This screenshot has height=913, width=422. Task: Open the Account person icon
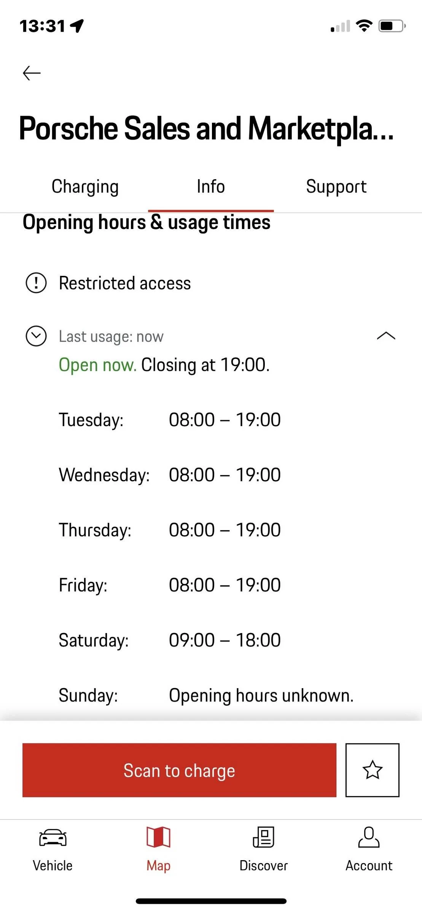369,837
